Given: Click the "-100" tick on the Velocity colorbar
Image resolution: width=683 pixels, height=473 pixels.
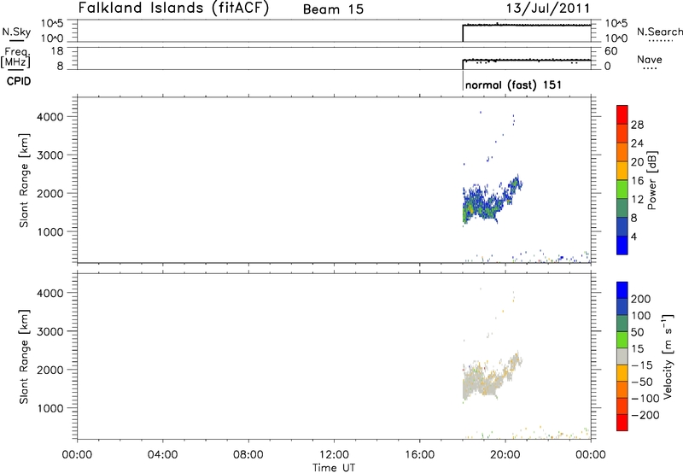Looking at the screenshot, I should pos(645,399).
